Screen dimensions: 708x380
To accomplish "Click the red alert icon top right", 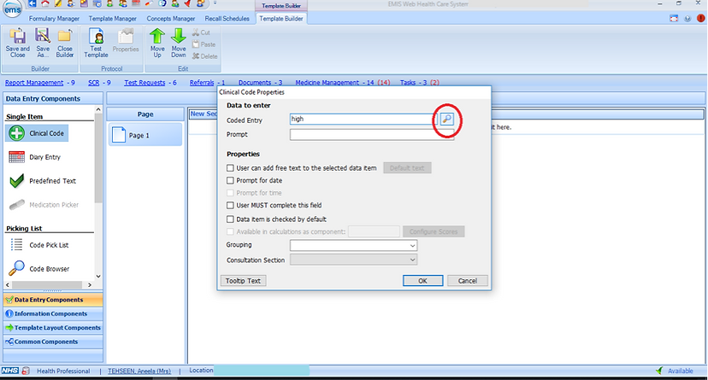I will click(x=700, y=19).
